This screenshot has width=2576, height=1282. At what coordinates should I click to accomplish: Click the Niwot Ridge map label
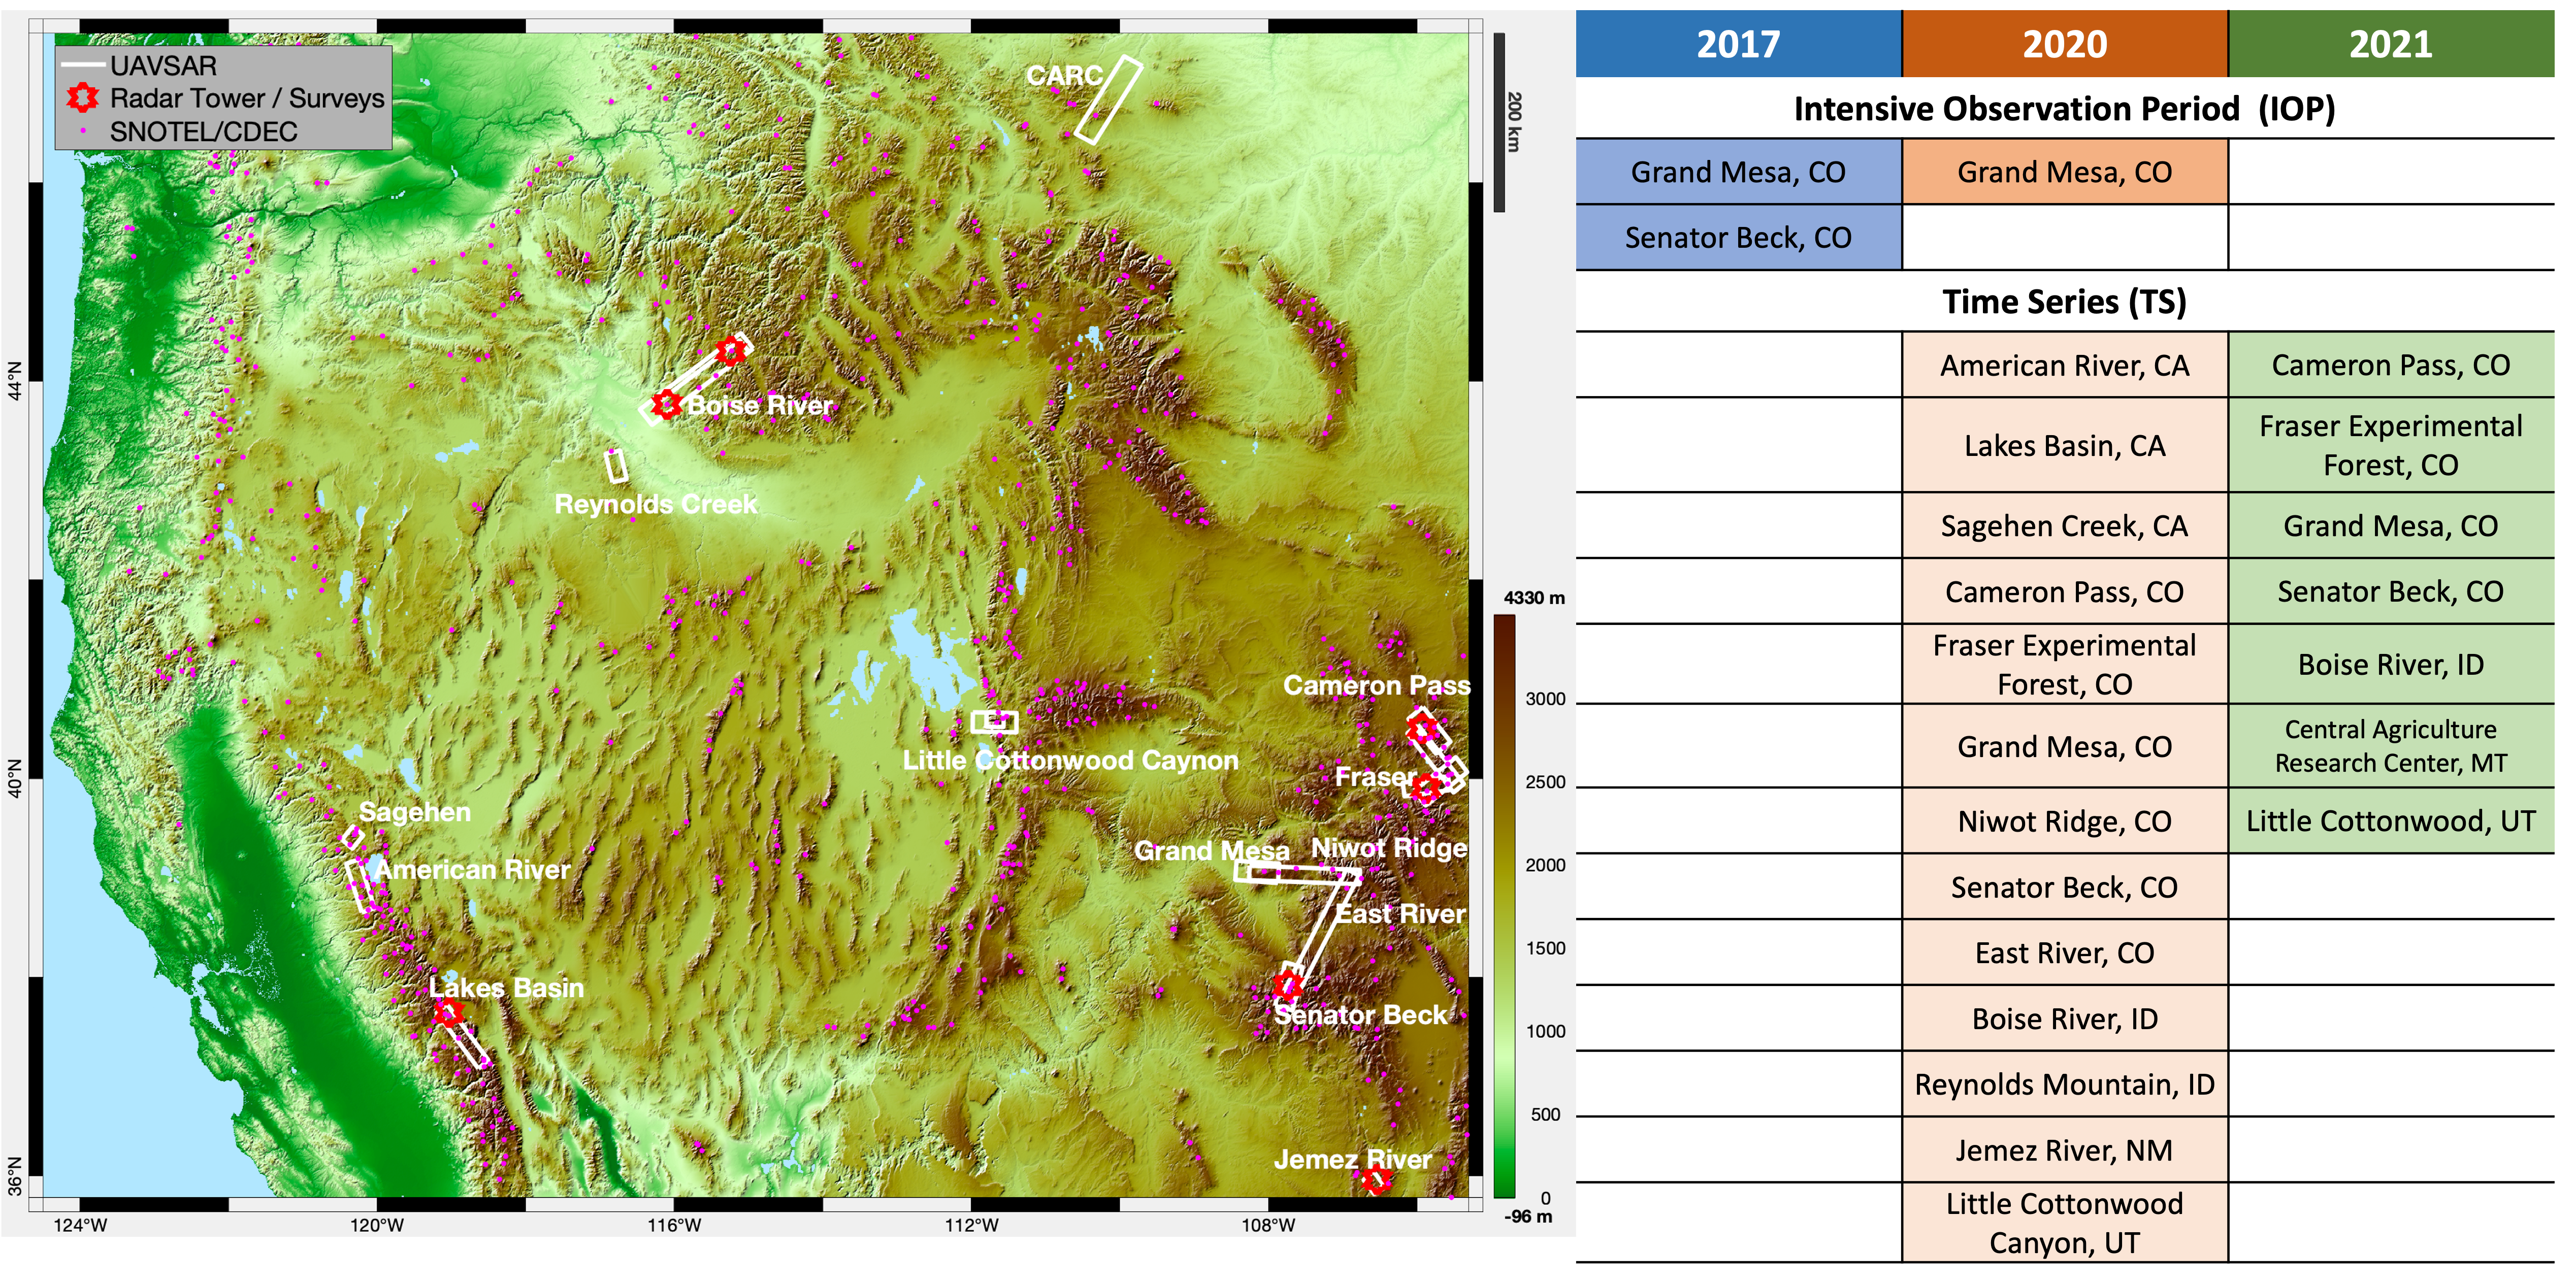[x=1389, y=848]
